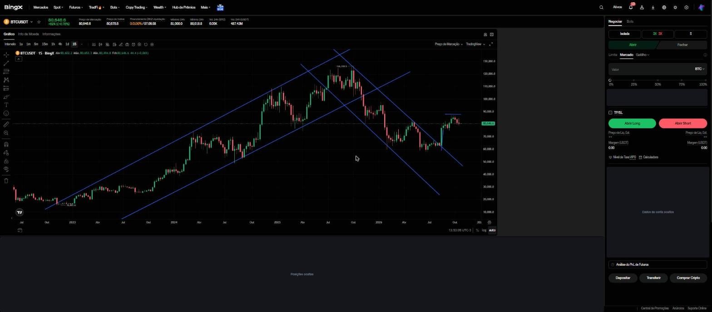Select the ruler measure tool

point(6,124)
